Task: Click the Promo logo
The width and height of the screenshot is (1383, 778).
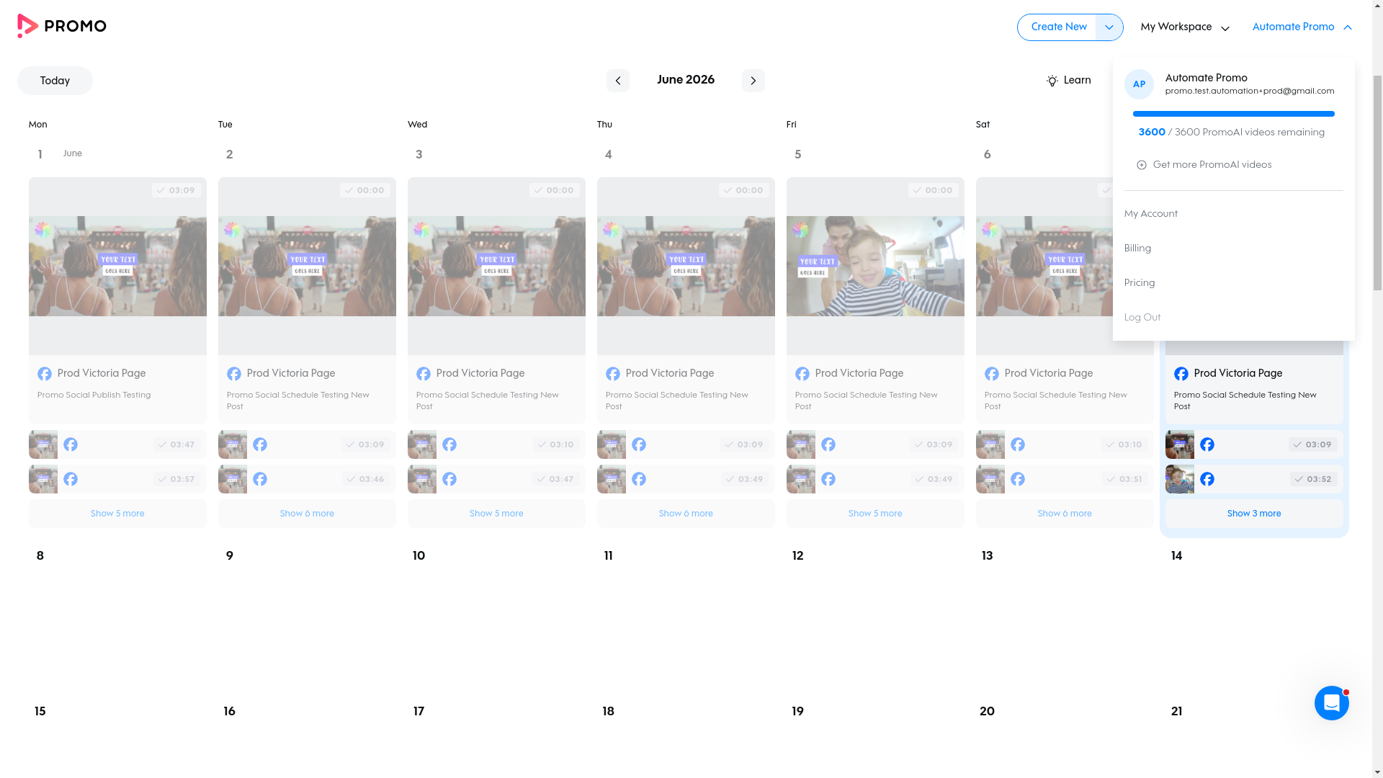Action: click(x=62, y=26)
